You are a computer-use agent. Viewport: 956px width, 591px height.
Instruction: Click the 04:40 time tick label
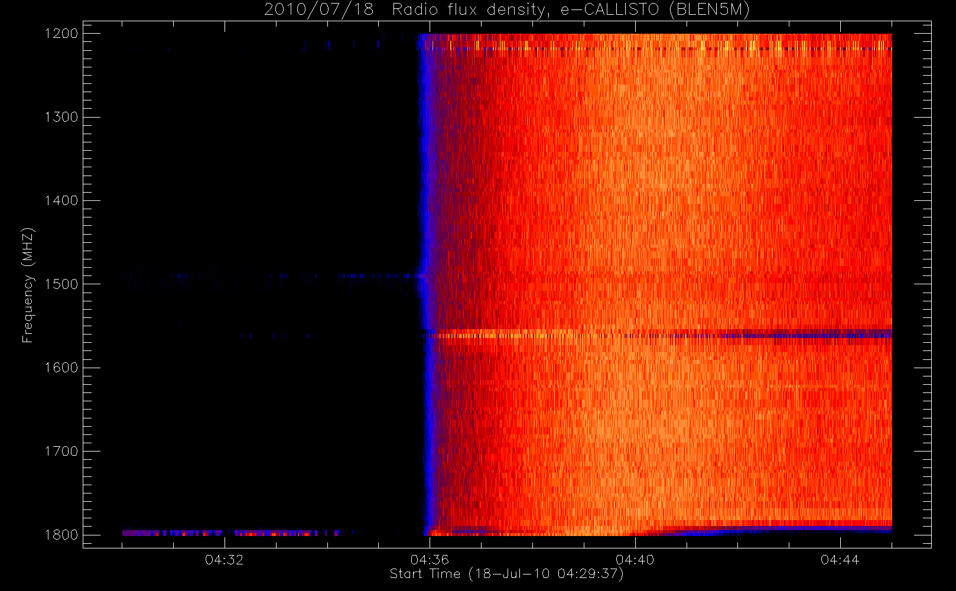[635, 560]
